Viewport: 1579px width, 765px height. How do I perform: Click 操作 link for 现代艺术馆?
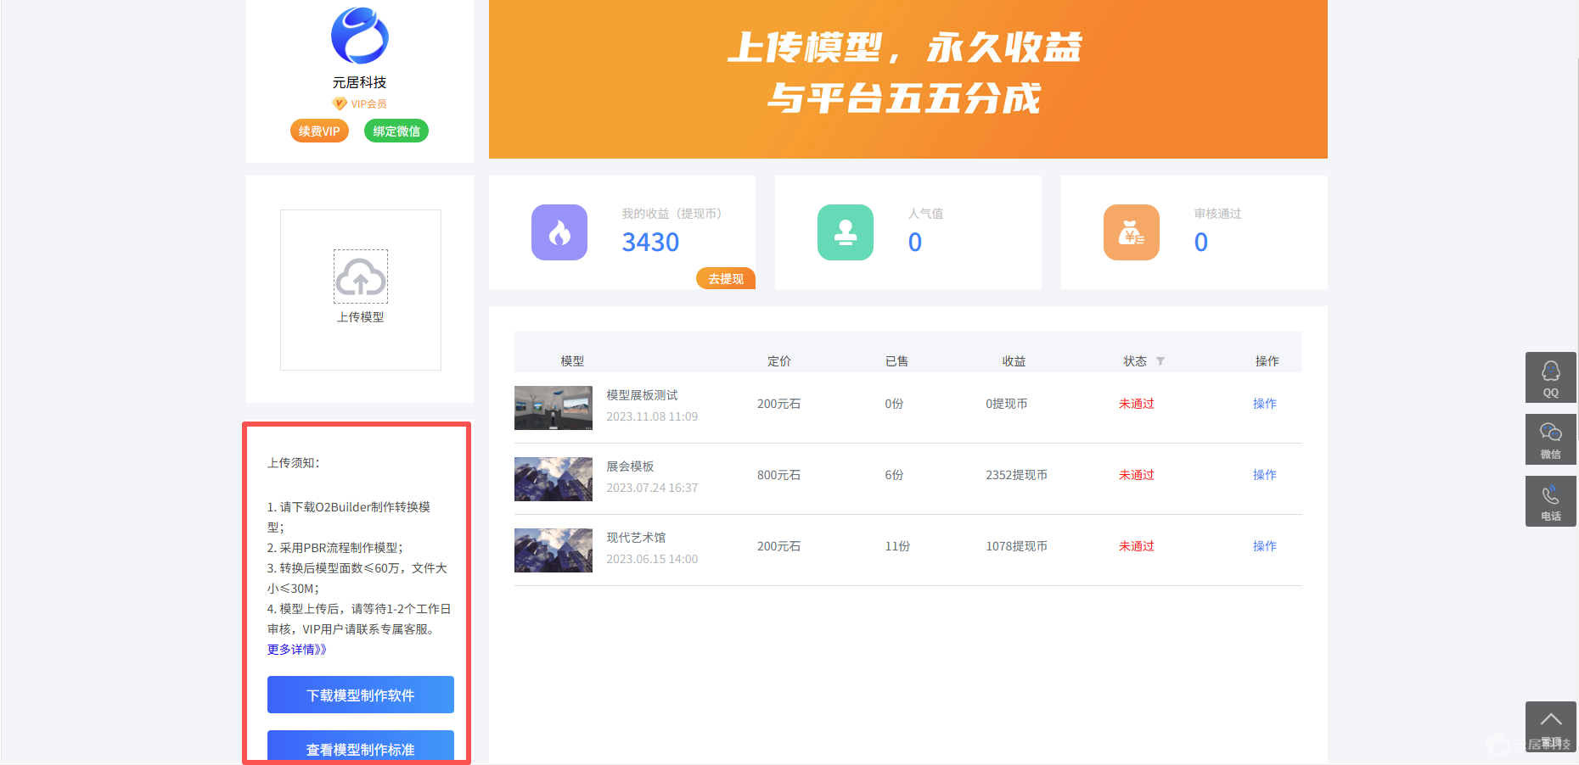1265,546
